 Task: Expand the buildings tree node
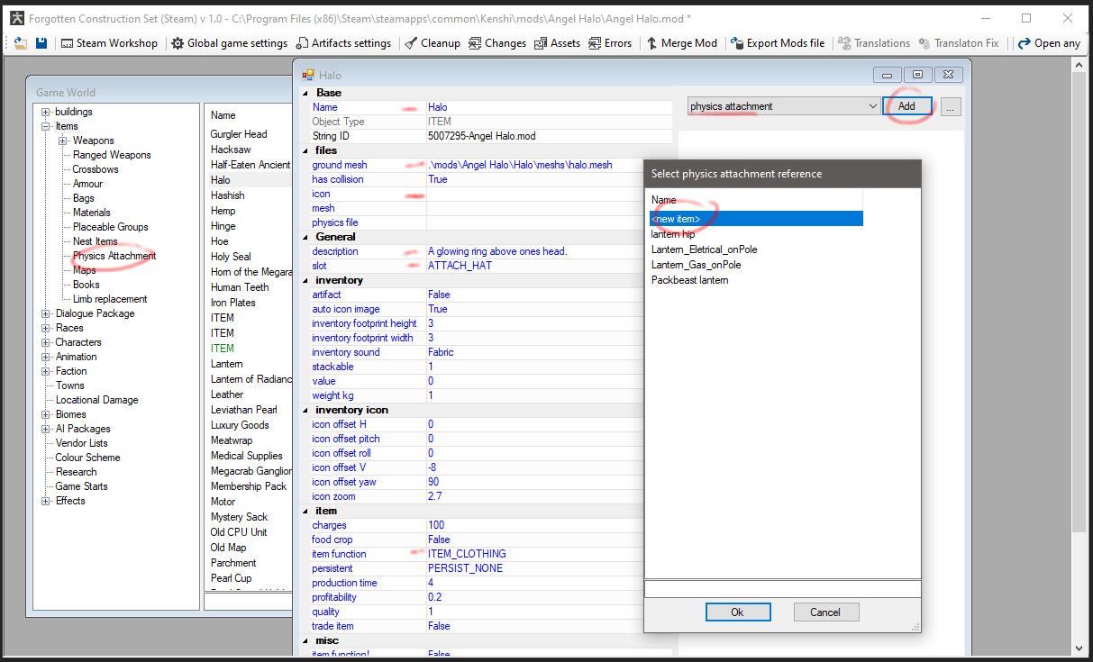[x=46, y=112]
